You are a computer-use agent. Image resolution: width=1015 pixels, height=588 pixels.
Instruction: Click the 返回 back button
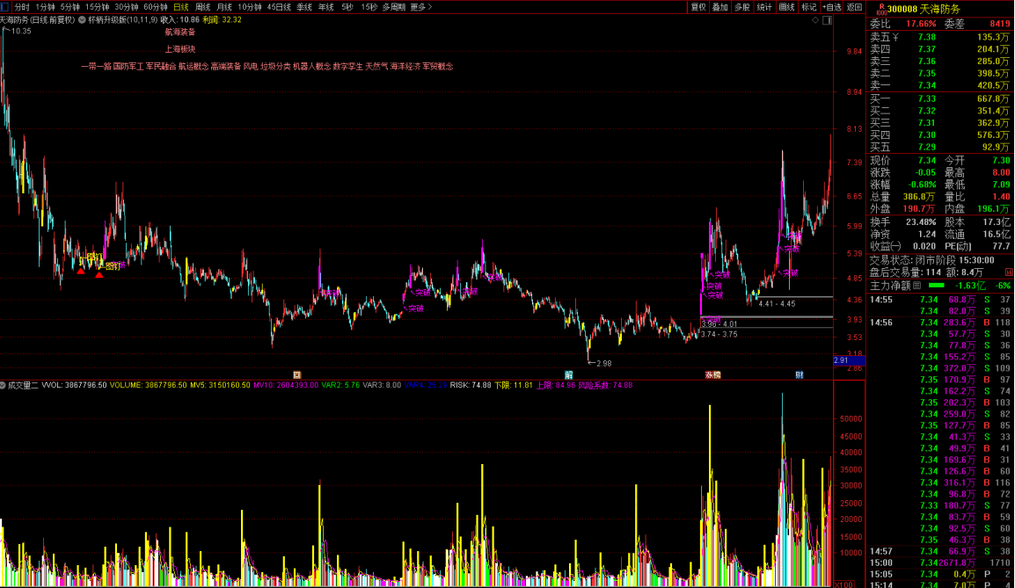pos(854,7)
